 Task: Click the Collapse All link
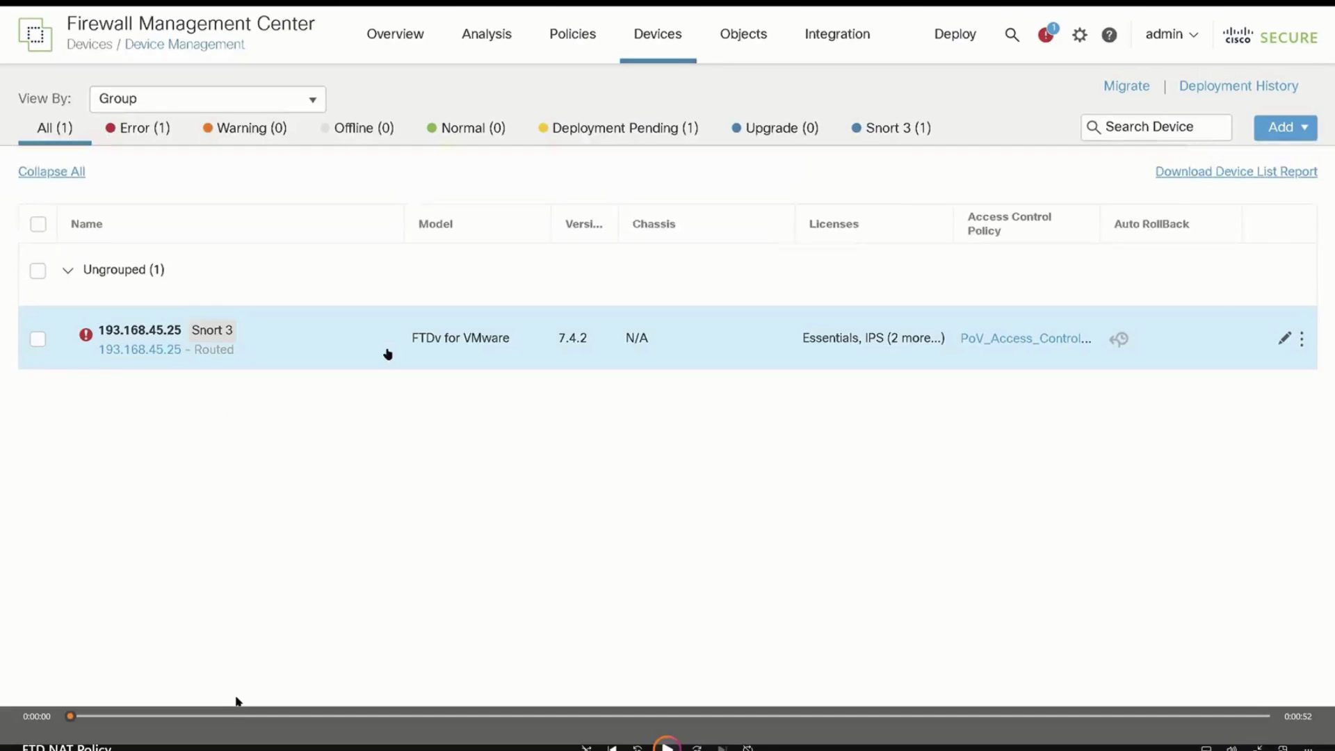click(51, 172)
